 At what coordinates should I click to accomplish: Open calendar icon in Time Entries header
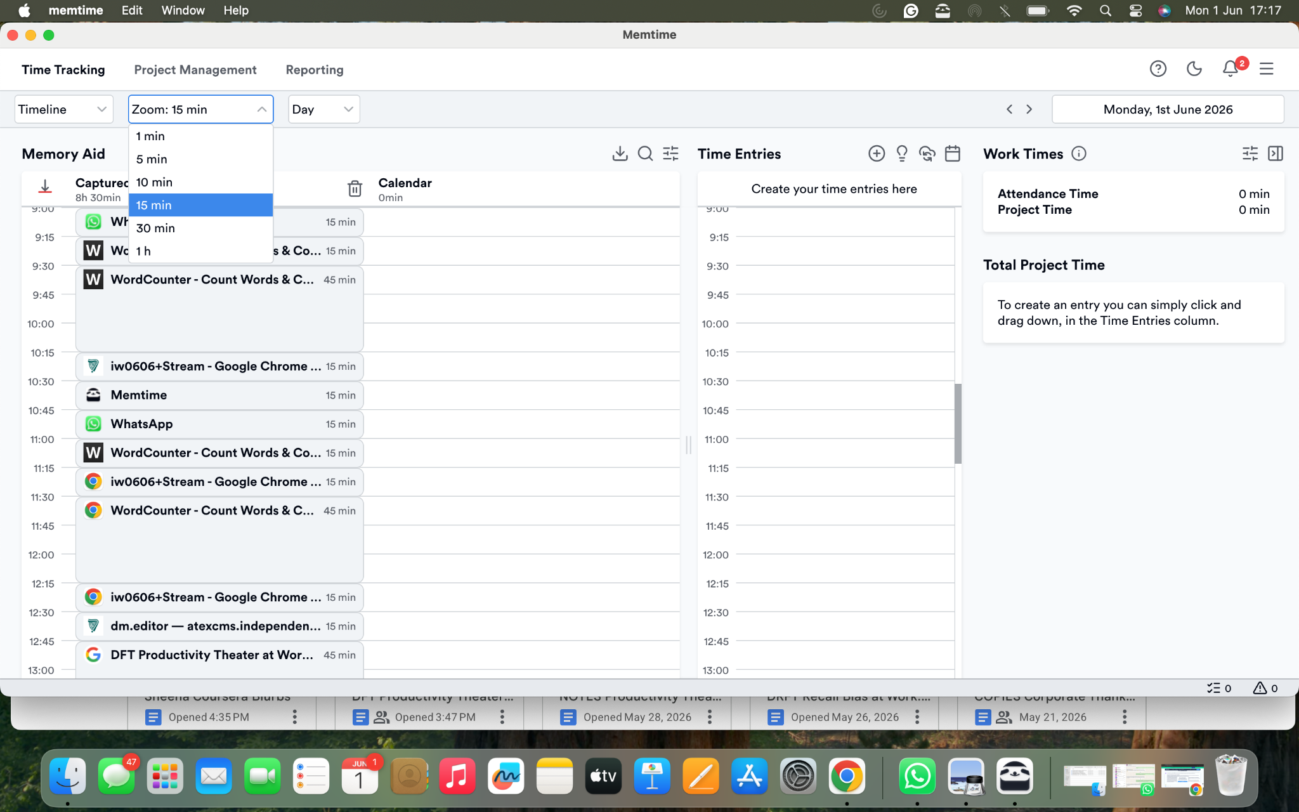pos(953,154)
